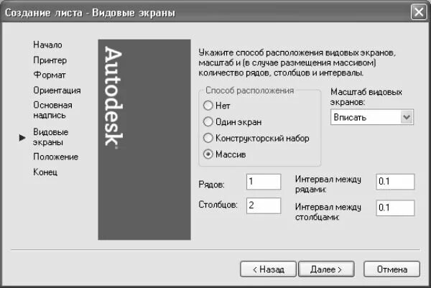Focus the 'Интервал между столбцами' field
Image resolution: width=431 pixels, height=288 pixels.
[395, 208]
